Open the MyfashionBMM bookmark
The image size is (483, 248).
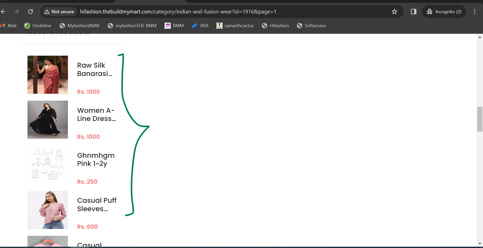tap(79, 26)
